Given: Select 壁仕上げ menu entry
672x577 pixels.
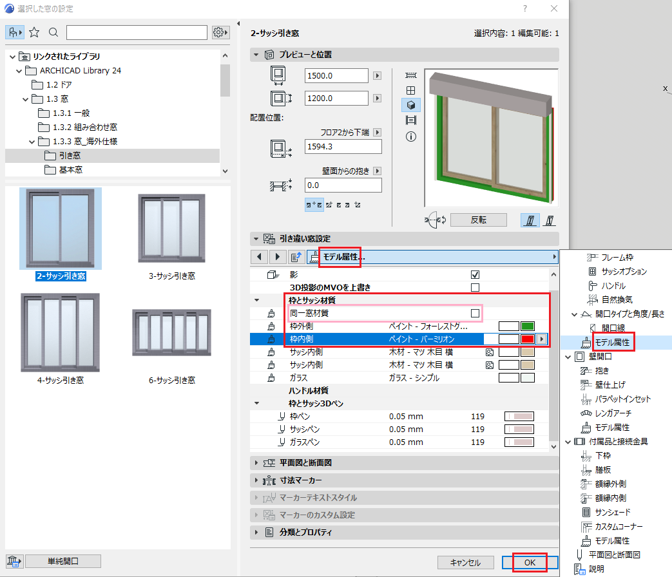Looking at the screenshot, I should 610,384.
